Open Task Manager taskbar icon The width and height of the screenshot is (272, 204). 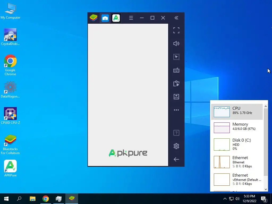(x=59, y=199)
